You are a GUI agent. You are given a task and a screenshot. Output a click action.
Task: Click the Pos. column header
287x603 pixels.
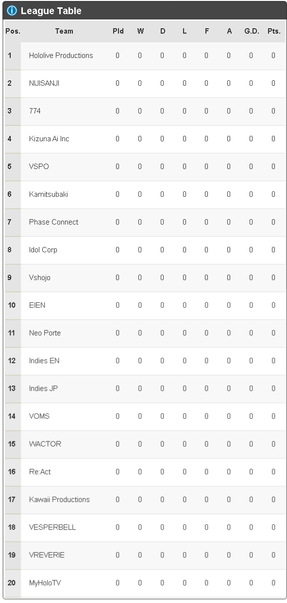(13, 31)
